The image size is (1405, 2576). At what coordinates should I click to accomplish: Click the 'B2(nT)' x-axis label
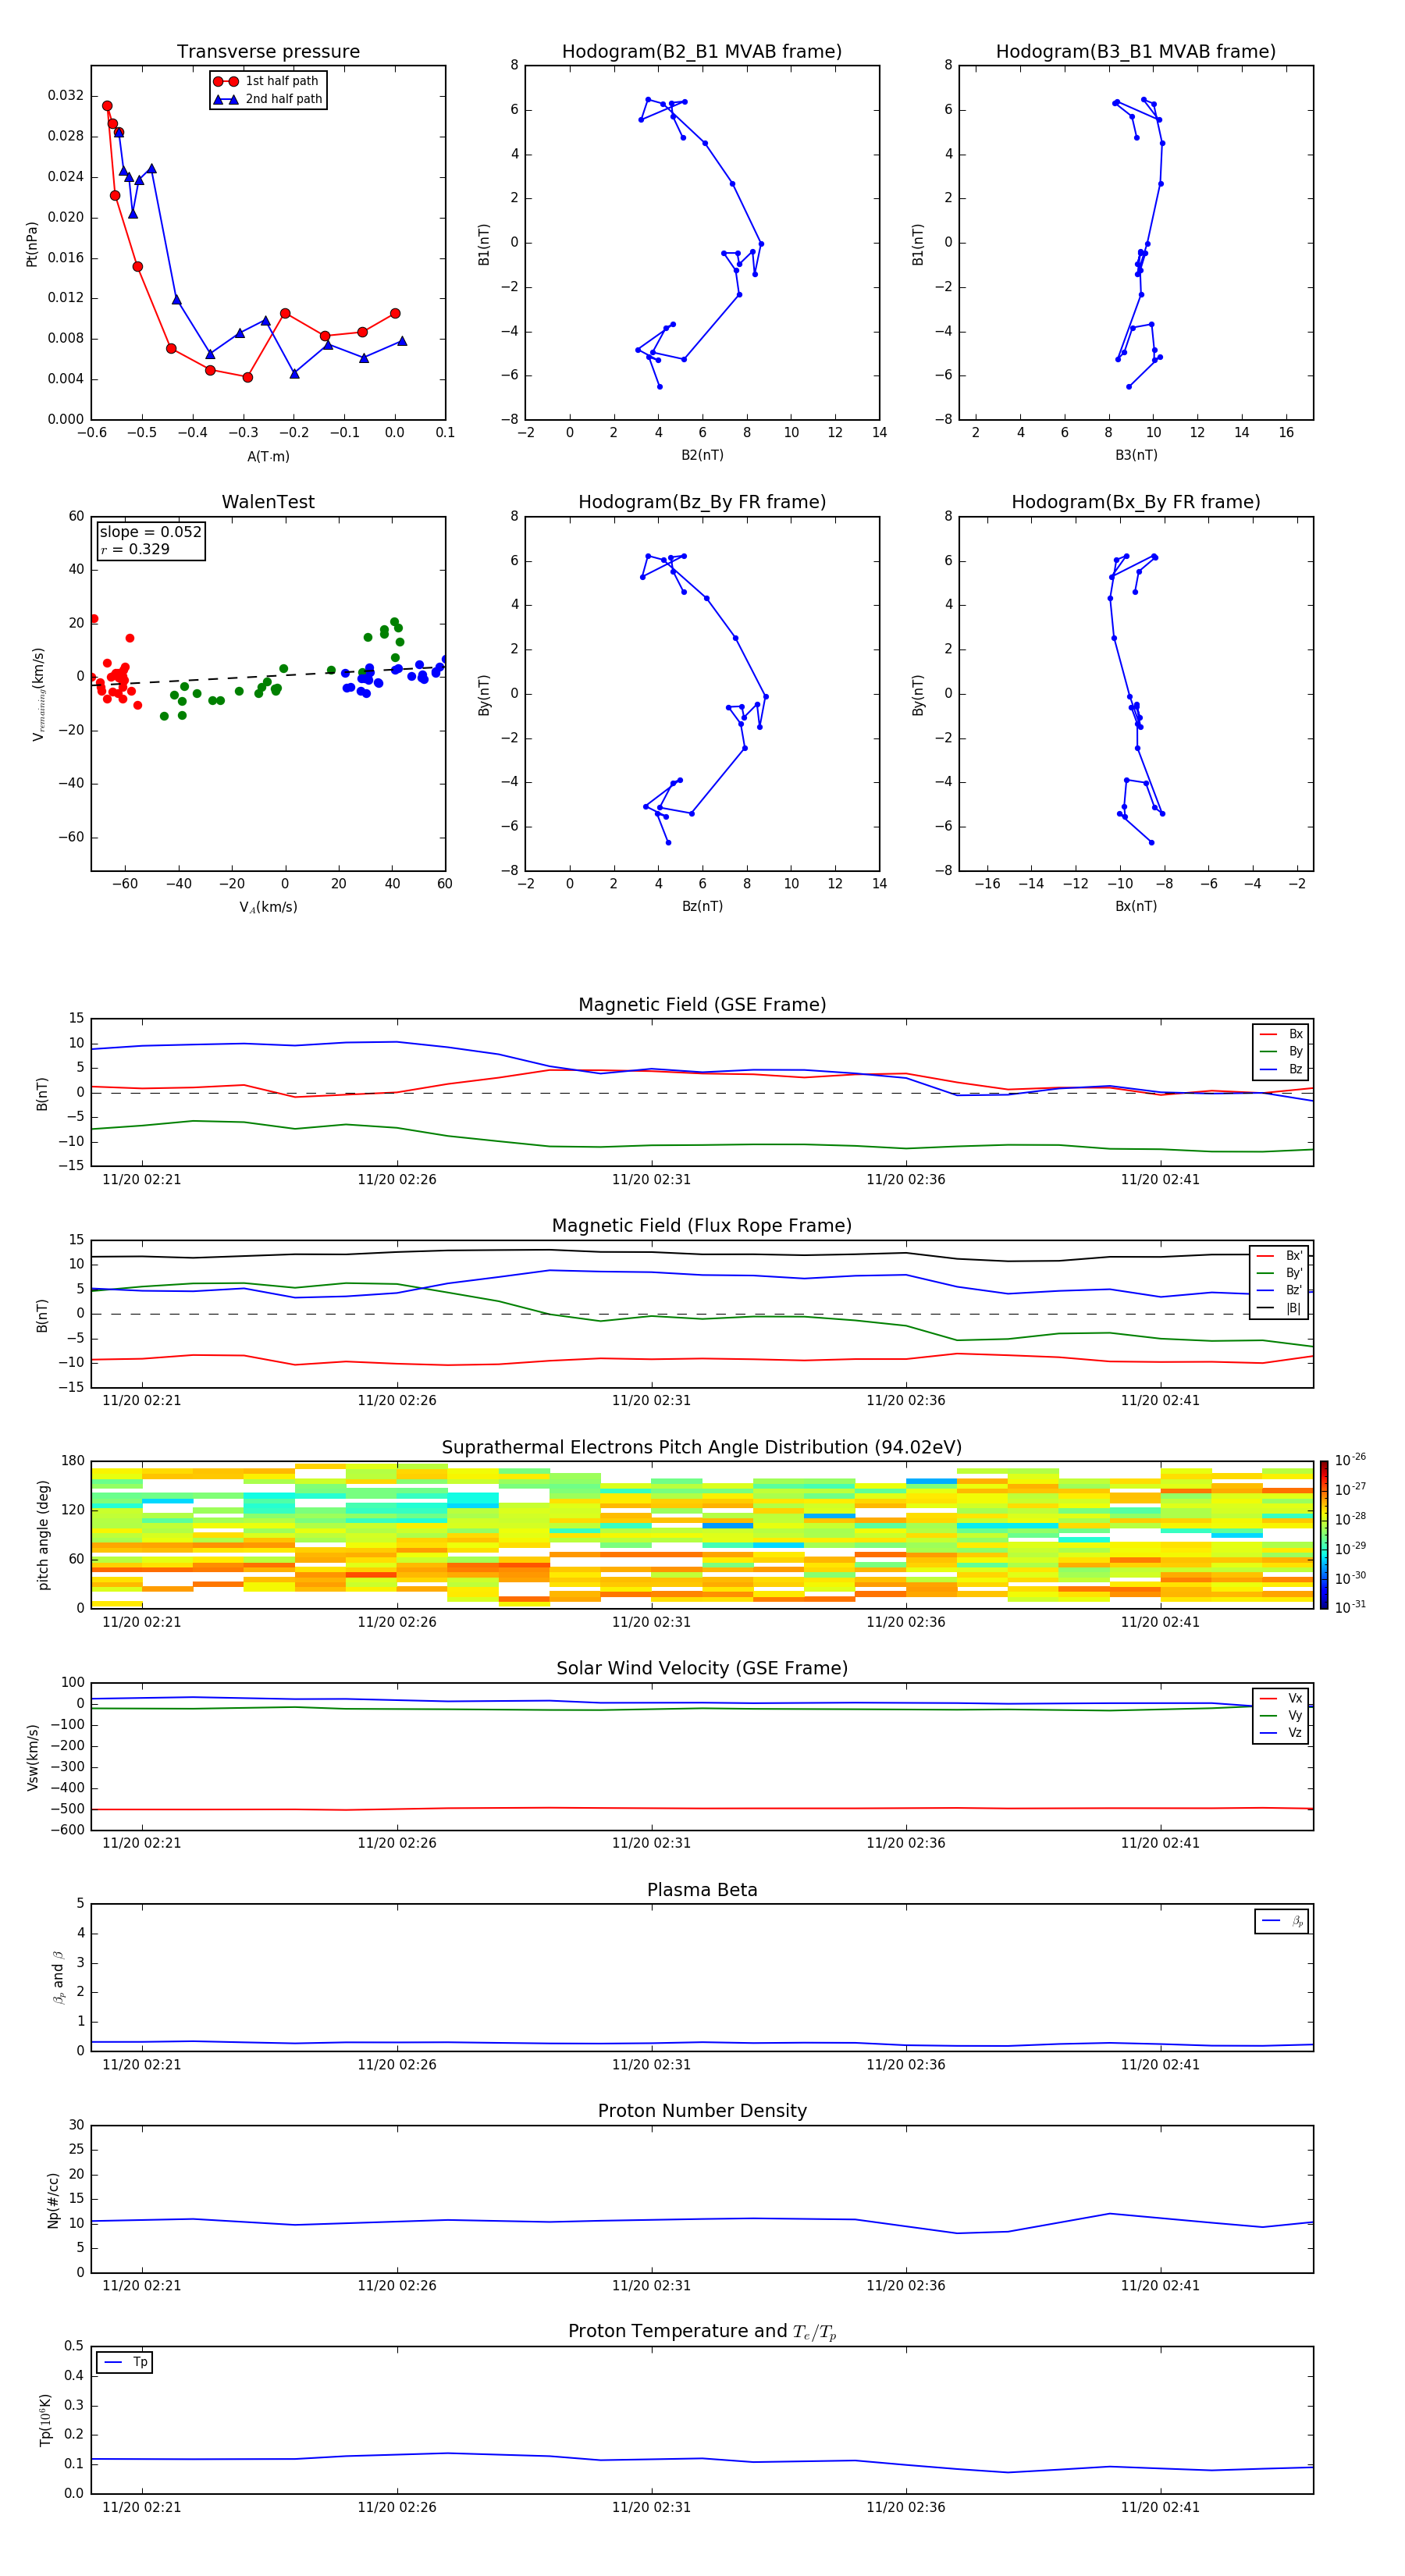(x=702, y=455)
